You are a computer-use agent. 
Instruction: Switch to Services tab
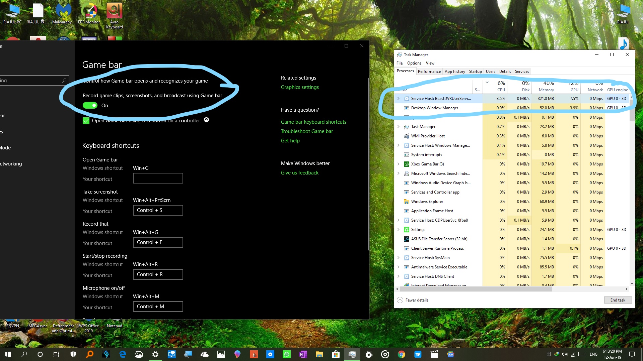click(522, 72)
